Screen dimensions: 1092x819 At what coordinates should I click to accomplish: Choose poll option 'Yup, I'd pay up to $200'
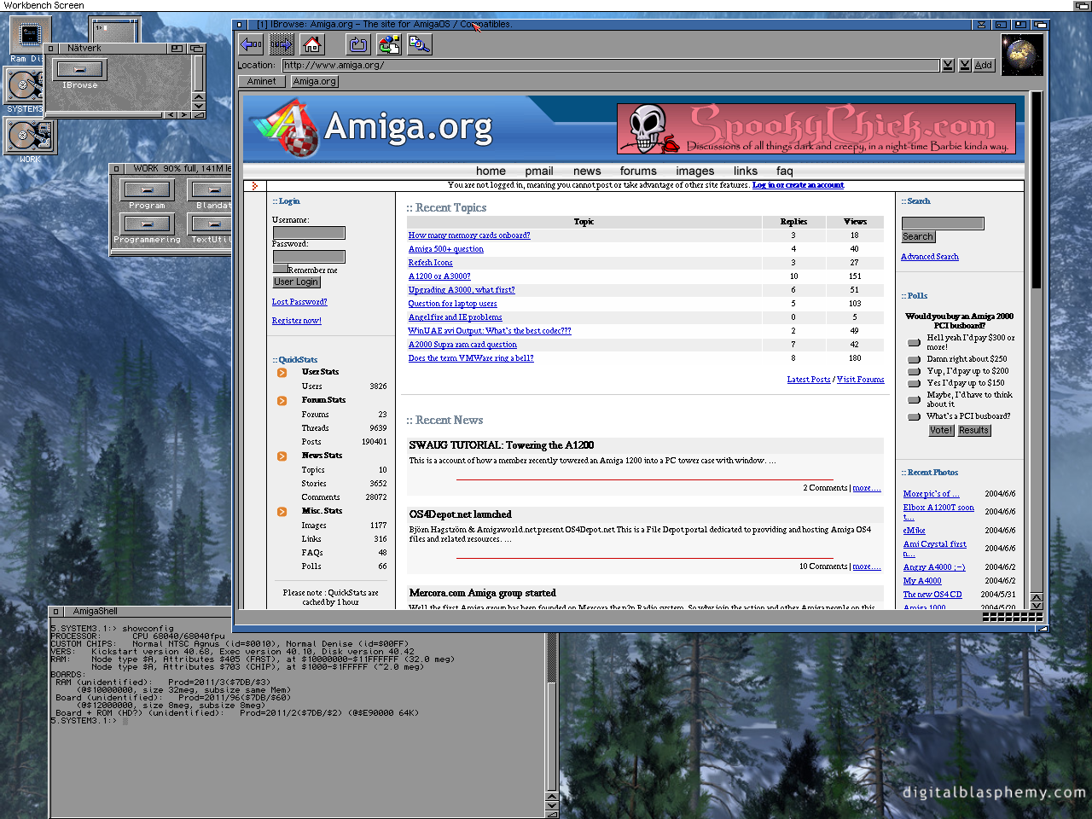click(x=914, y=371)
